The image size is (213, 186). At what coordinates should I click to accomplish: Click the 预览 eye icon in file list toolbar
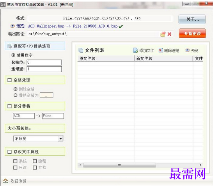tap(187, 50)
